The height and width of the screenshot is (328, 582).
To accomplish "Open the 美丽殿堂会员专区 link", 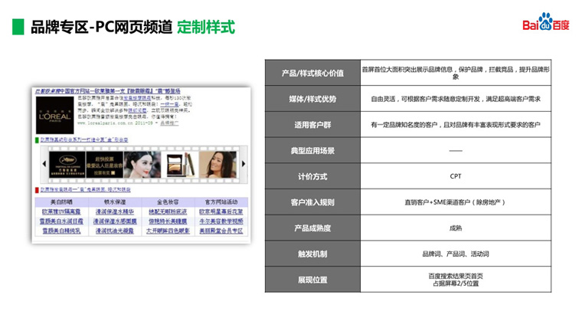I will [x=221, y=231].
